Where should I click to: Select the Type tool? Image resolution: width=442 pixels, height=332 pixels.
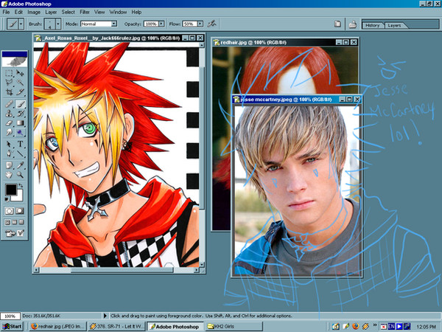click(20, 145)
